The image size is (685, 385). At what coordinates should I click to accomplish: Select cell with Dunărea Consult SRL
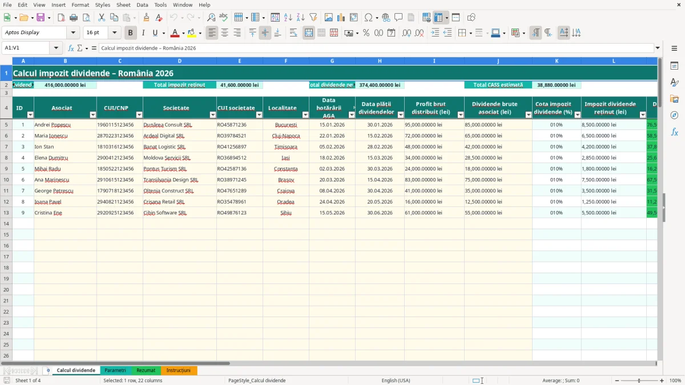pyautogui.click(x=180, y=124)
